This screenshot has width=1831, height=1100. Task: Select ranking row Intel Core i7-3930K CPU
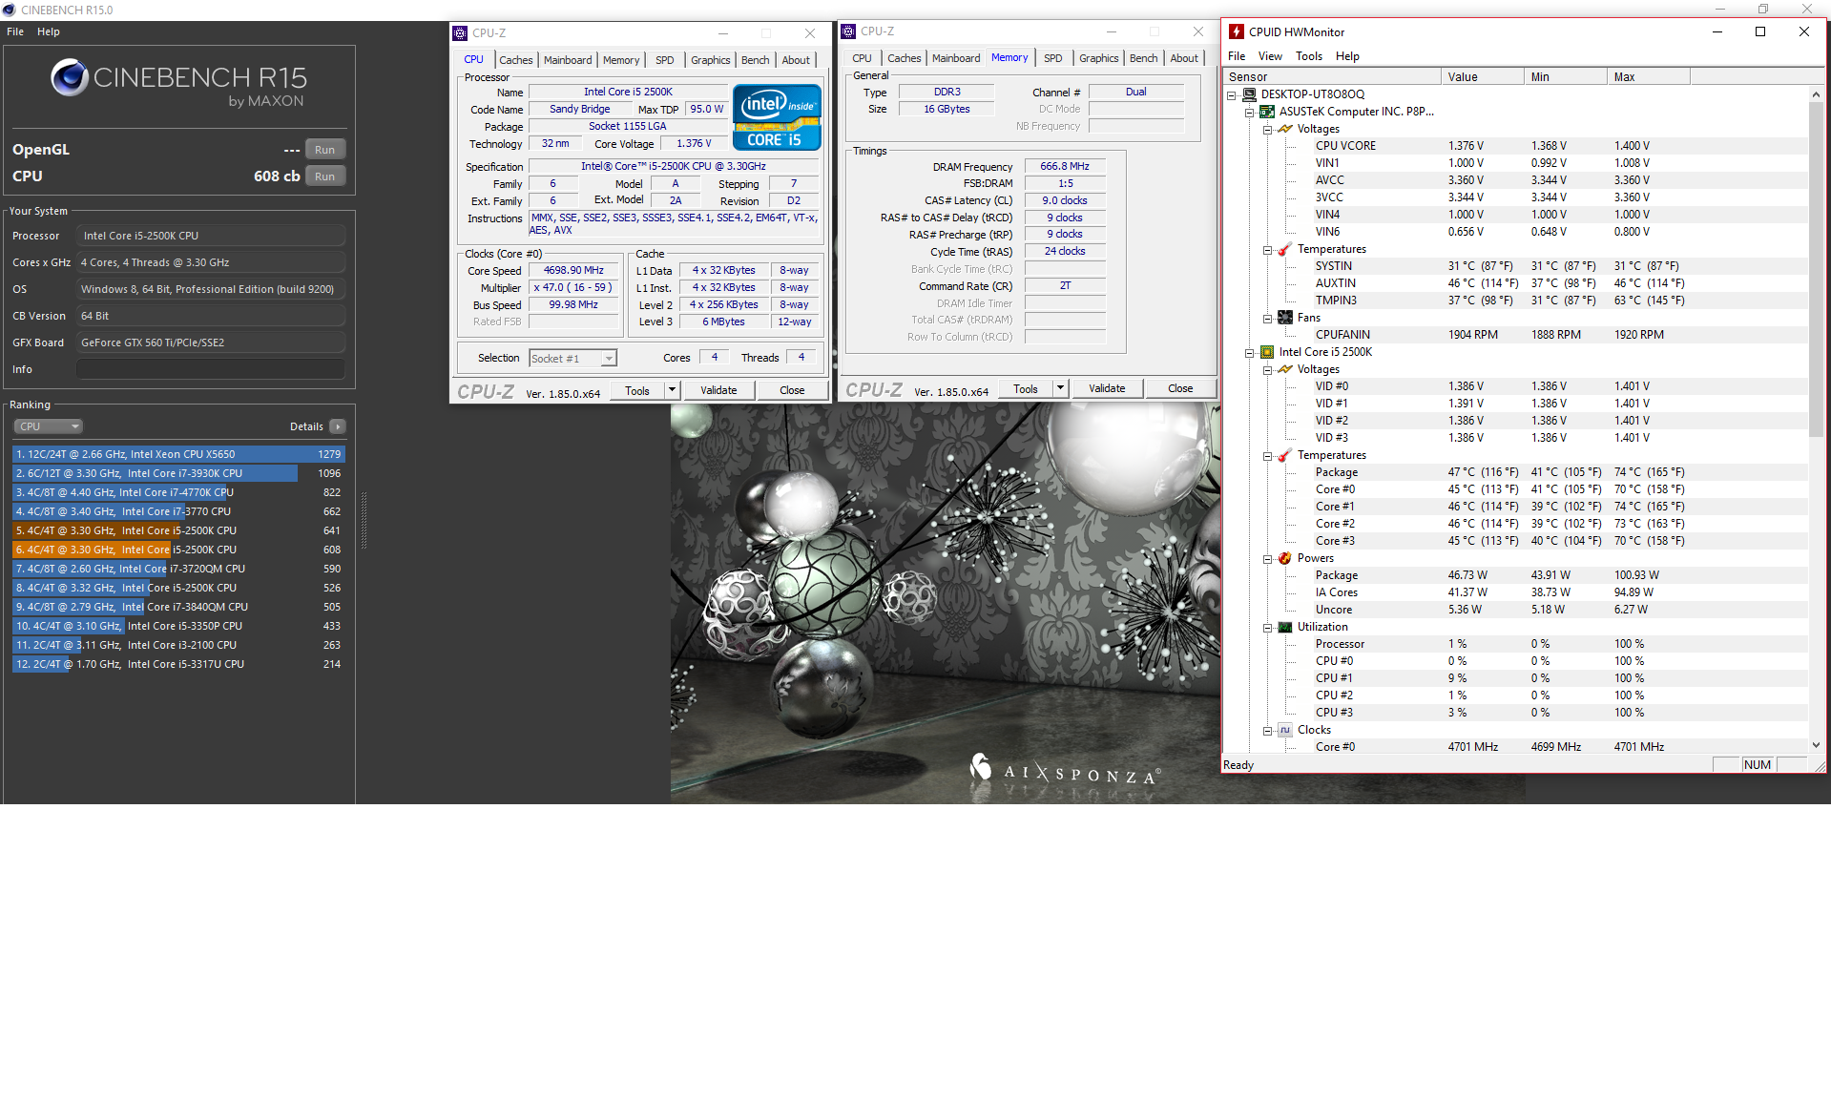(x=179, y=473)
